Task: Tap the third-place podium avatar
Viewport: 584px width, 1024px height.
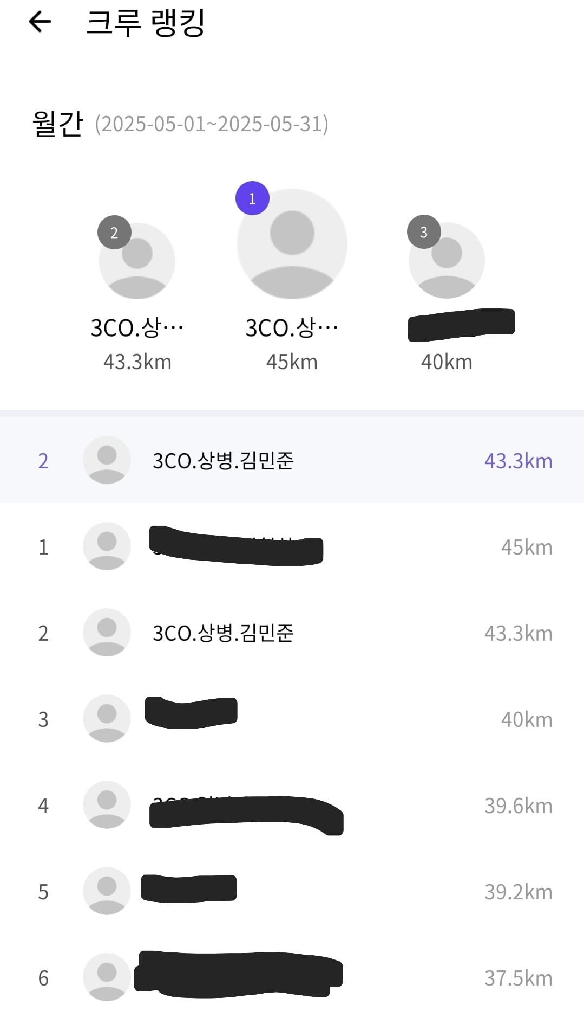Action: click(x=447, y=261)
